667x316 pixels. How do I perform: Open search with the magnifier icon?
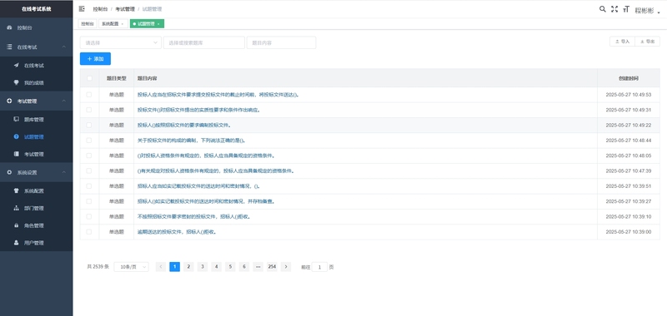pyautogui.click(x=602, y=9)
